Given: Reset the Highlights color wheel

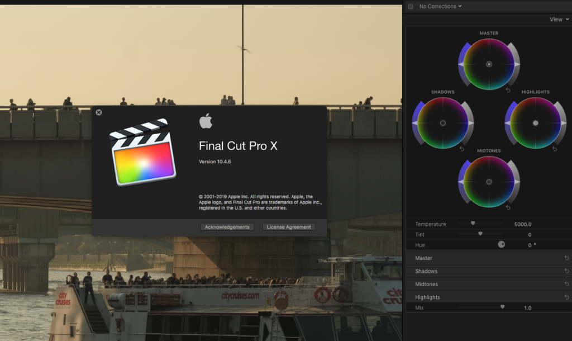Looking at the screenshot, I should [555, 149].
